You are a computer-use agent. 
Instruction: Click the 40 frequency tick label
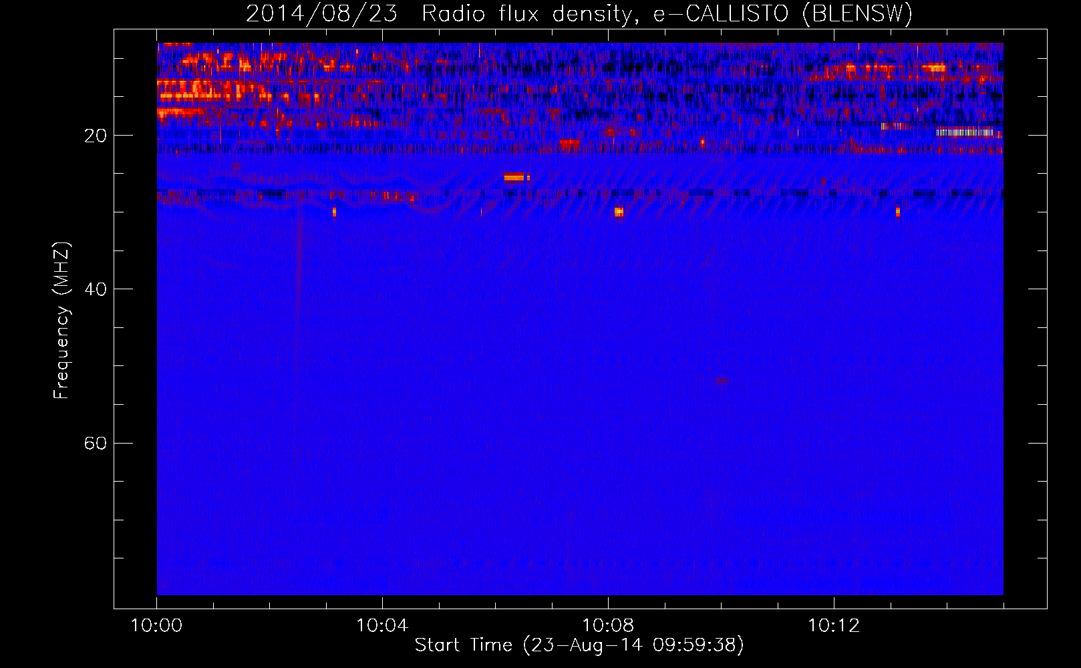click(x=96, y=289)
